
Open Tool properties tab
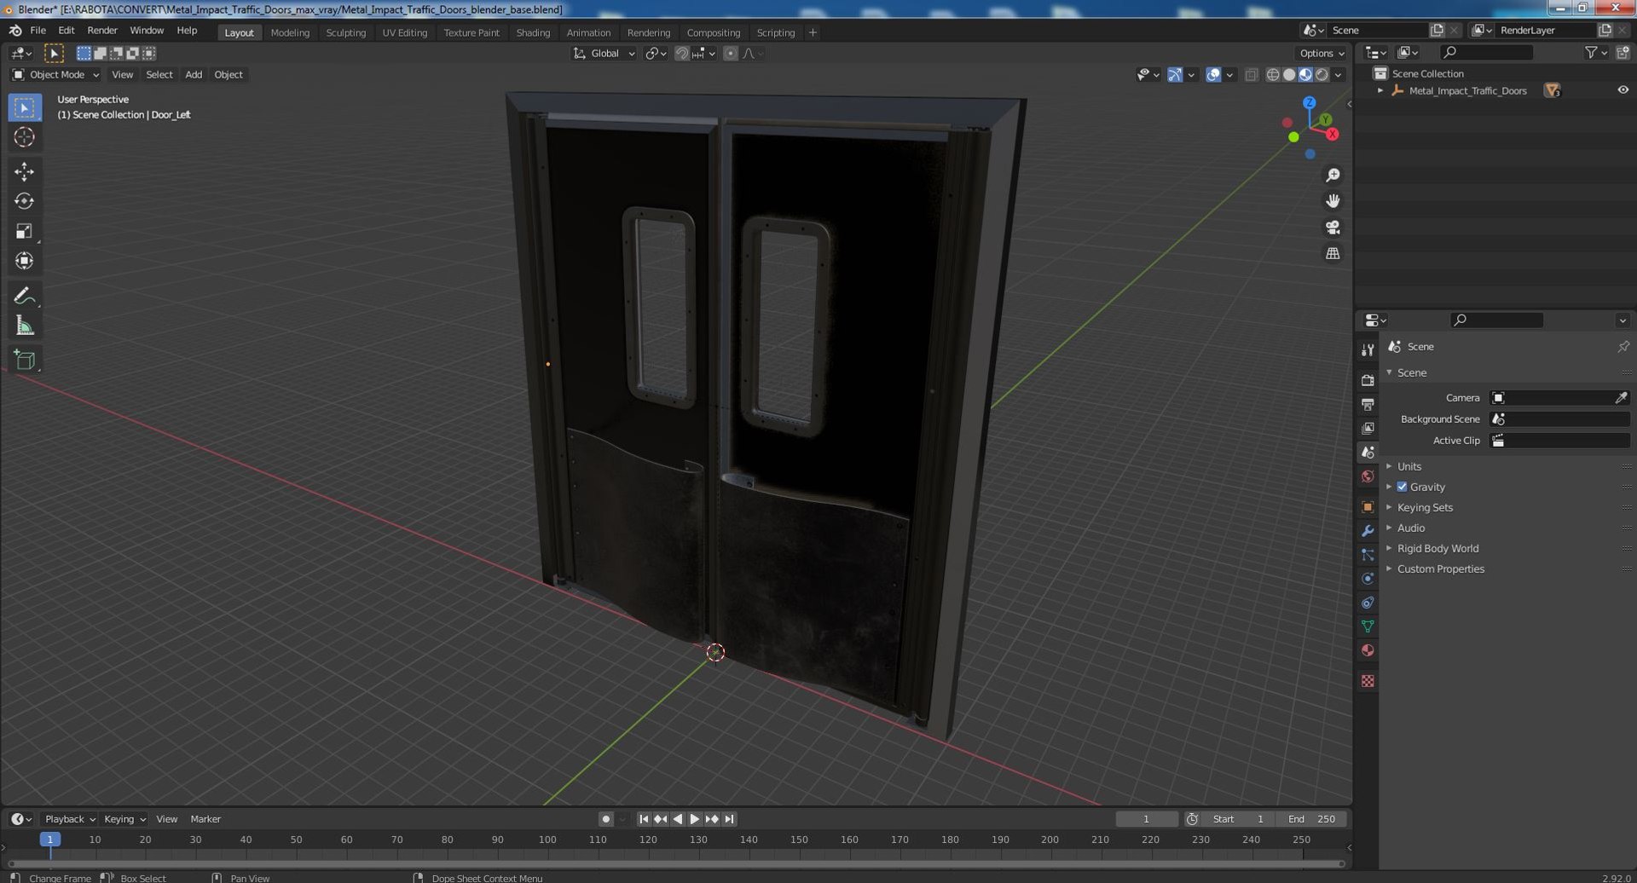1368,349
